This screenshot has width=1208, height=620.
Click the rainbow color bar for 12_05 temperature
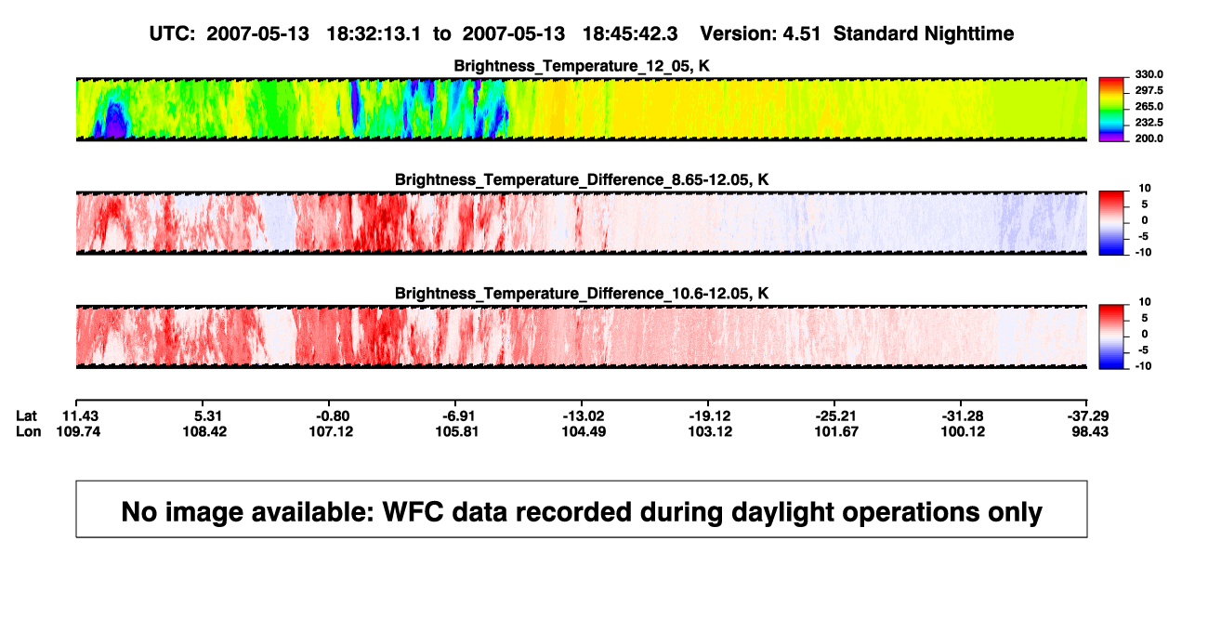1112,109
